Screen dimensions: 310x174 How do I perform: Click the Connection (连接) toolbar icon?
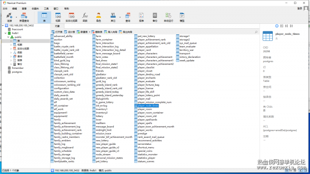[x=9, y=17]
